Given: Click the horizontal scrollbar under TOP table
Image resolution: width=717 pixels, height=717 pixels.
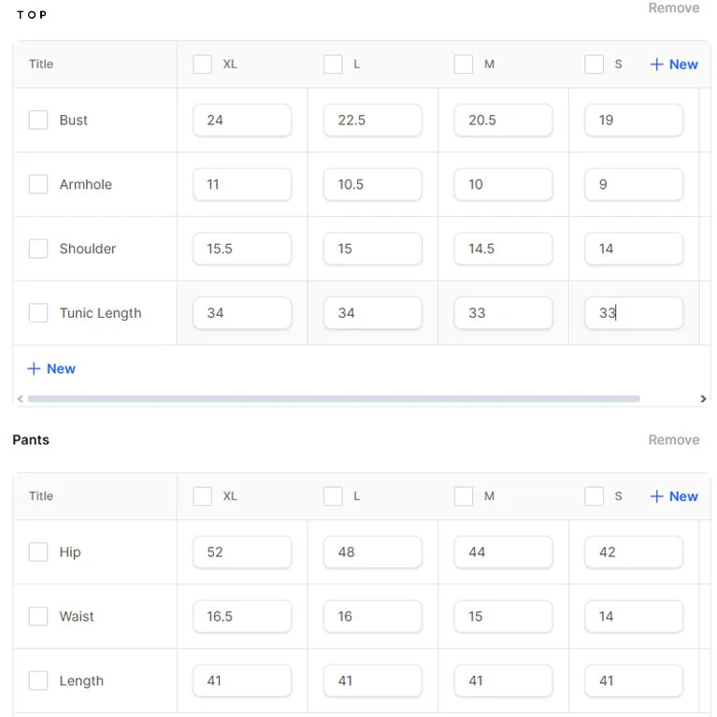Looking at the screenshot, I should (x=334, y=399).
